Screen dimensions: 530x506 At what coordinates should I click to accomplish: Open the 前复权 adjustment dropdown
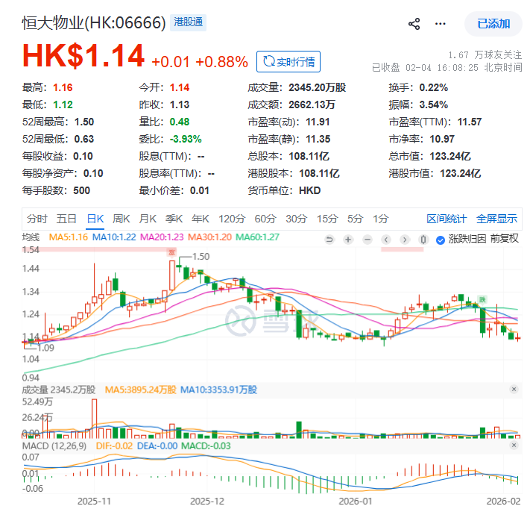click(505, 240)
